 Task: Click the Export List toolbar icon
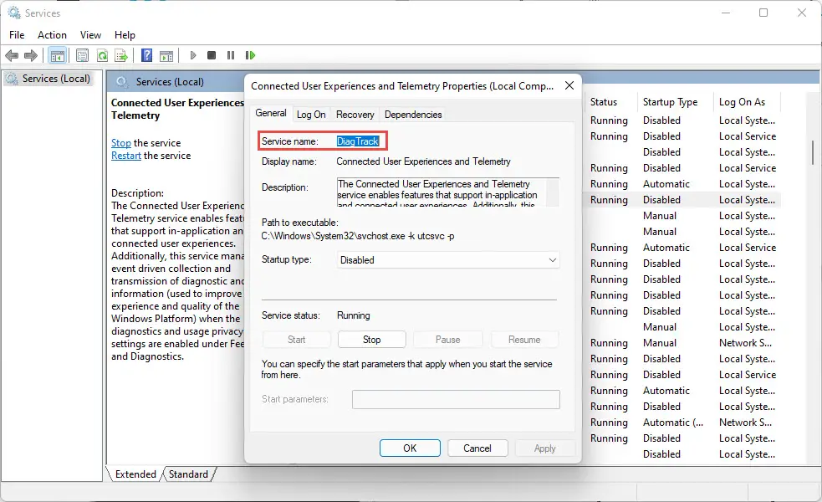pos(121,55)
